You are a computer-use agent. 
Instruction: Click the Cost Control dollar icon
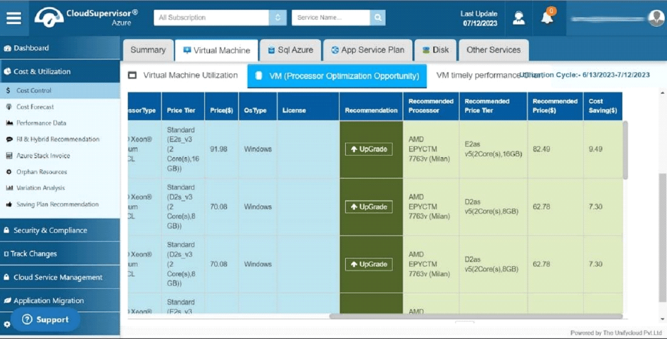point(8,90)
